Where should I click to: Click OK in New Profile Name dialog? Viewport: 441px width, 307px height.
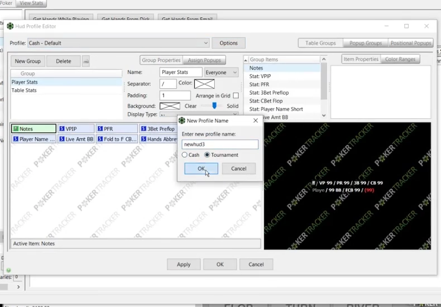click(201, 169)
